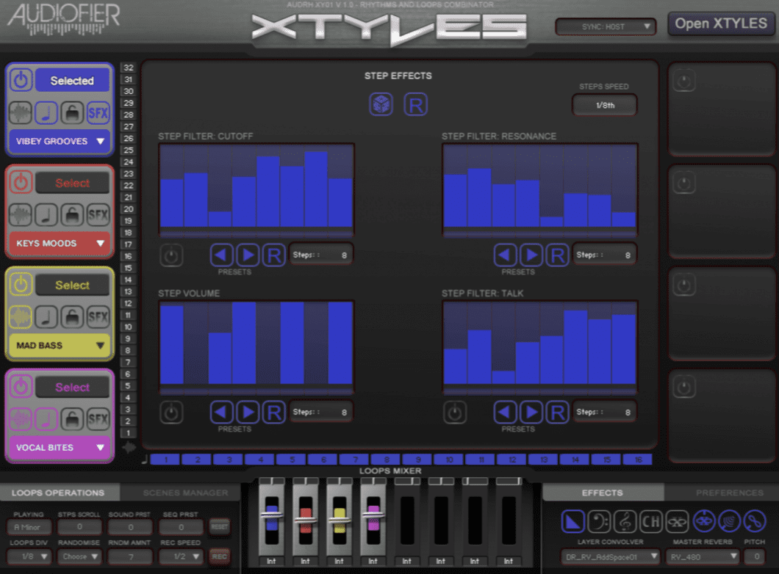Image resolution: width=779 pixels, height=574 pixels.
Task: Click the CH effect icon
Action: pos(651,521)
